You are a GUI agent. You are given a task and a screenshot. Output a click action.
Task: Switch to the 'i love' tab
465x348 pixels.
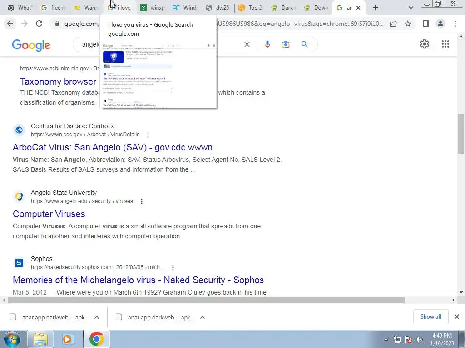coord(119,8)
